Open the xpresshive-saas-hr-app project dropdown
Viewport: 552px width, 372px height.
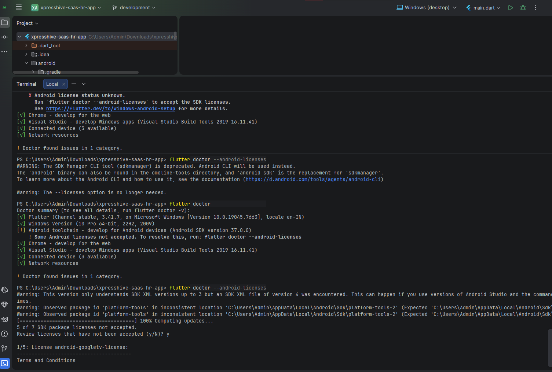click(x=71, y=8)
